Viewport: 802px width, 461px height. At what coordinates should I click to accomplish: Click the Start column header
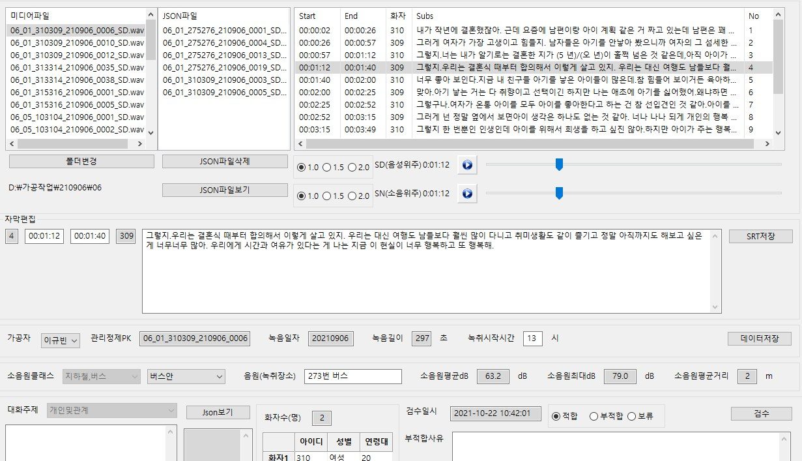point(318,16)
